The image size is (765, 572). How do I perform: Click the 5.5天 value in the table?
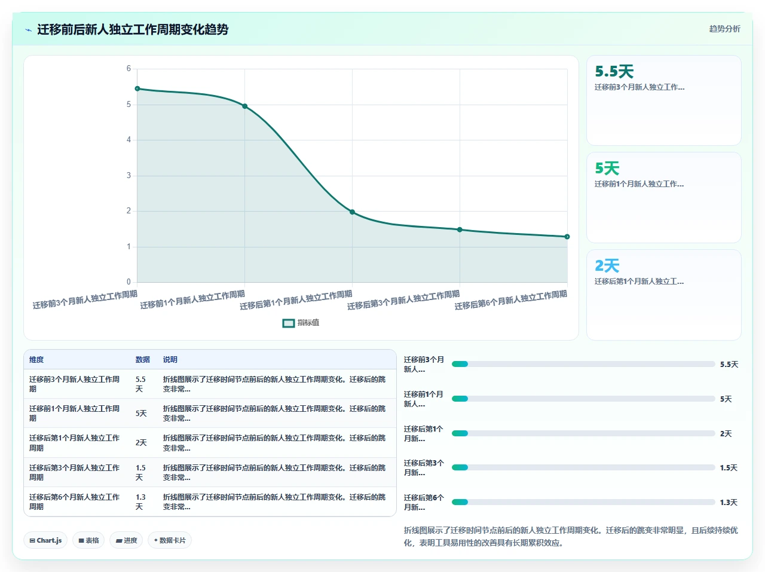(x=141, y=384)
